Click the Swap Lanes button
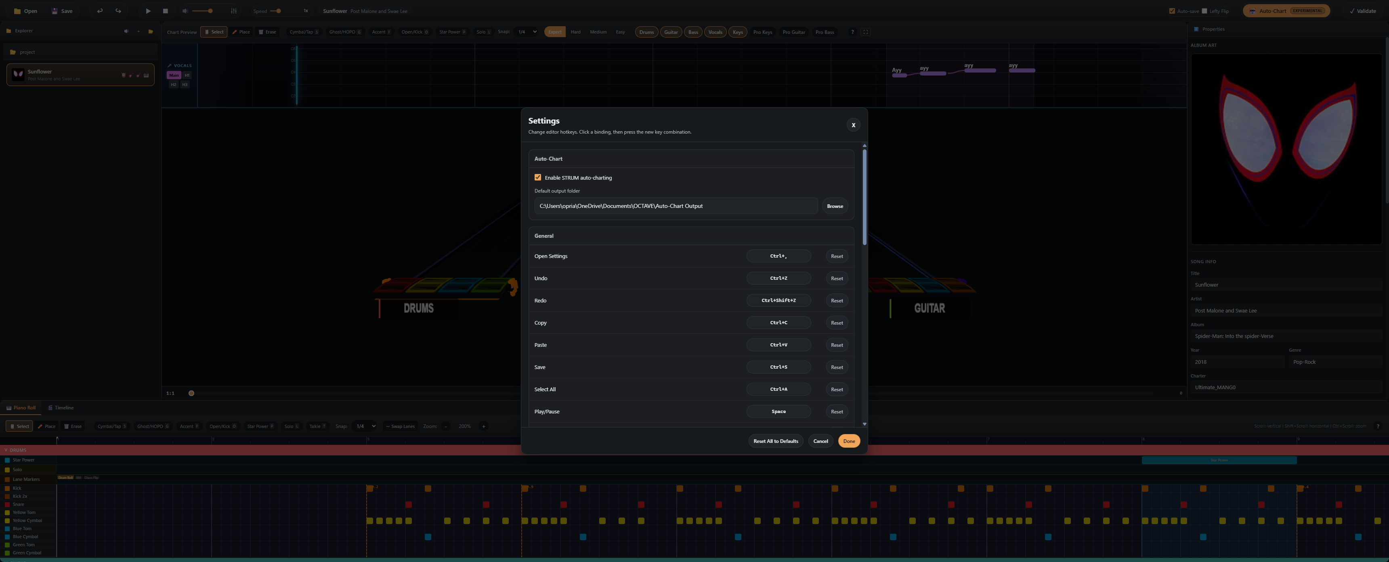The height and width of the screenshot is (562, 1389). 400,426
